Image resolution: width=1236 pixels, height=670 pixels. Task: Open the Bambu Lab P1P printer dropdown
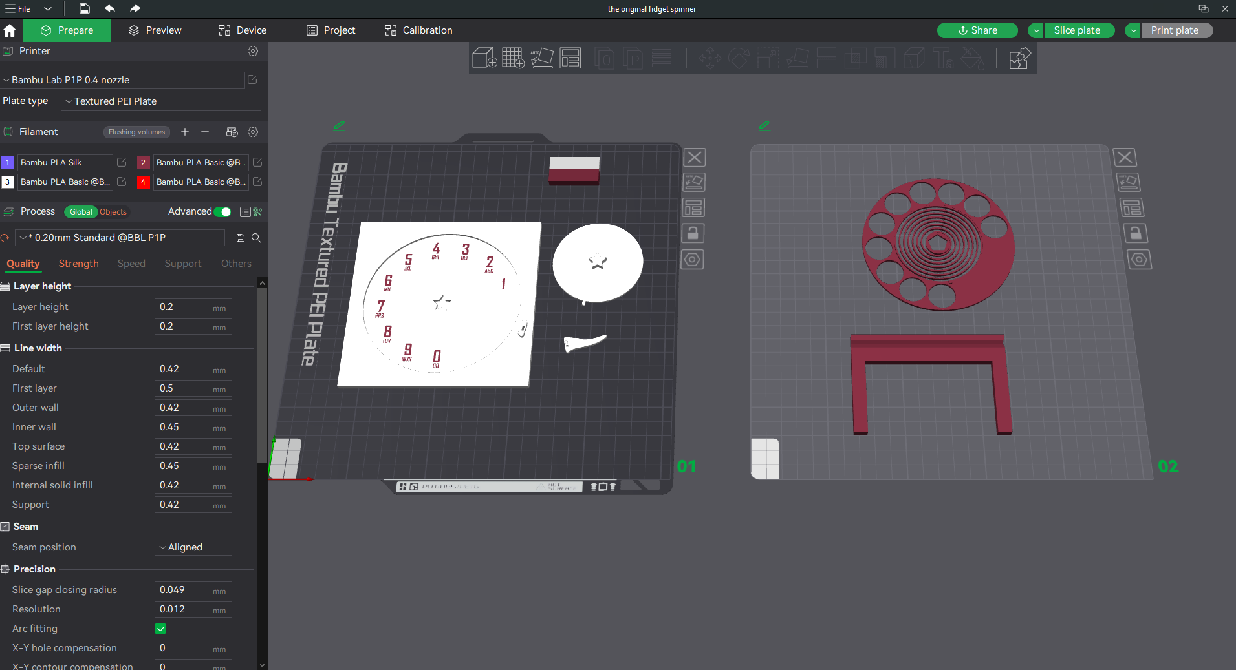click(x=123, y=80)
